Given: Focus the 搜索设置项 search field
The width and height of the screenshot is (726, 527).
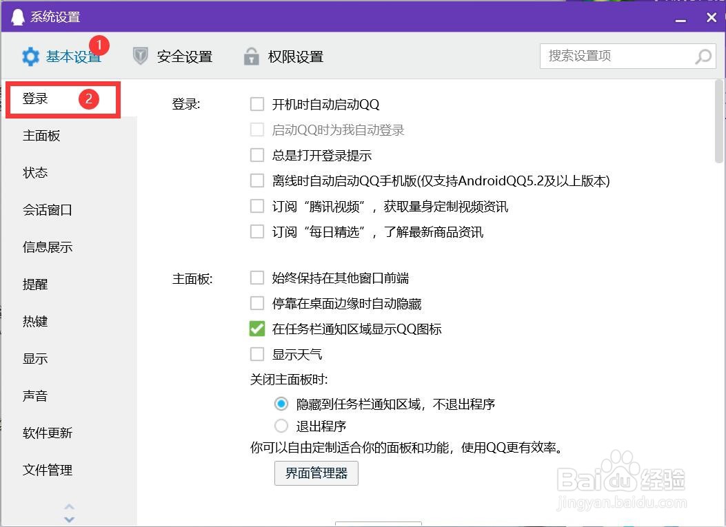Looking at the screenshot, I should pos(628,56).
